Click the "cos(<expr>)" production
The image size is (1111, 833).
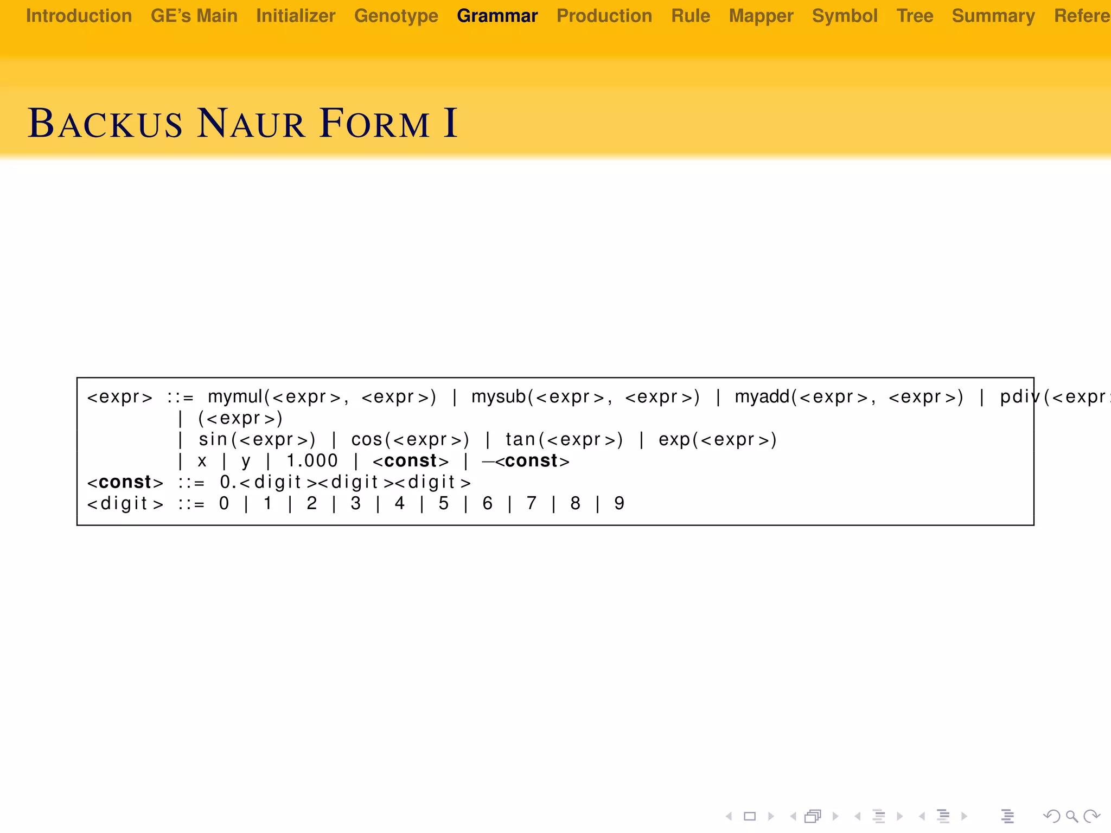(410, 439)
